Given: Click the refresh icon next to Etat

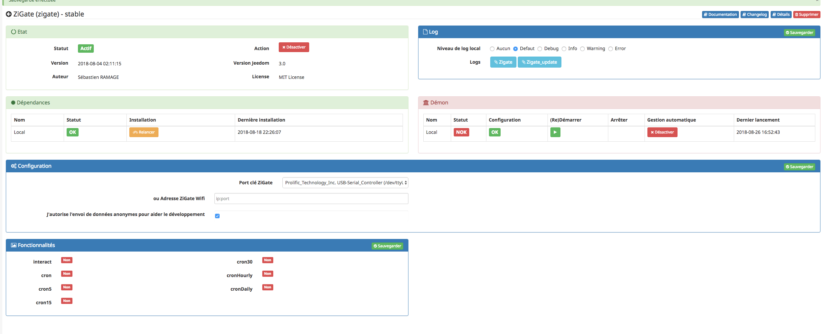Looking at the screenshot, I should [x=14, y=32].
